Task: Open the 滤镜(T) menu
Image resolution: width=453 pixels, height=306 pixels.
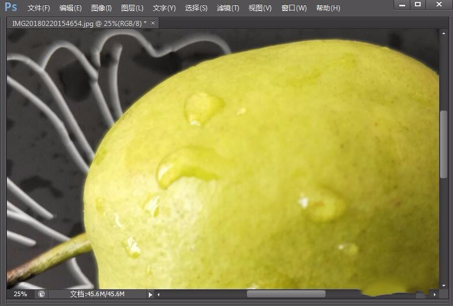Action: [228, 8]
